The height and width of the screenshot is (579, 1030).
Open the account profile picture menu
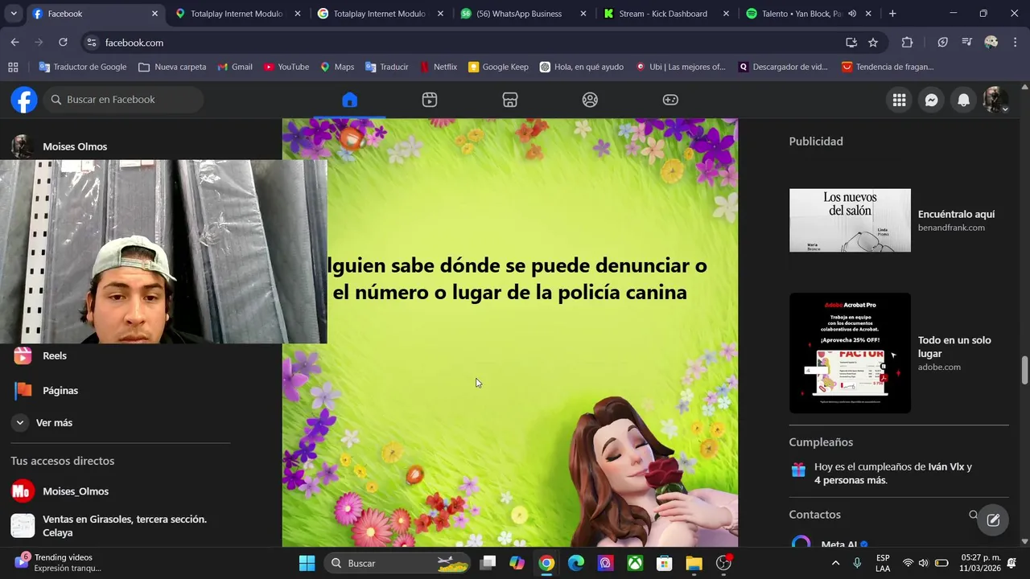pyautogui.click(x=995, y=100)
